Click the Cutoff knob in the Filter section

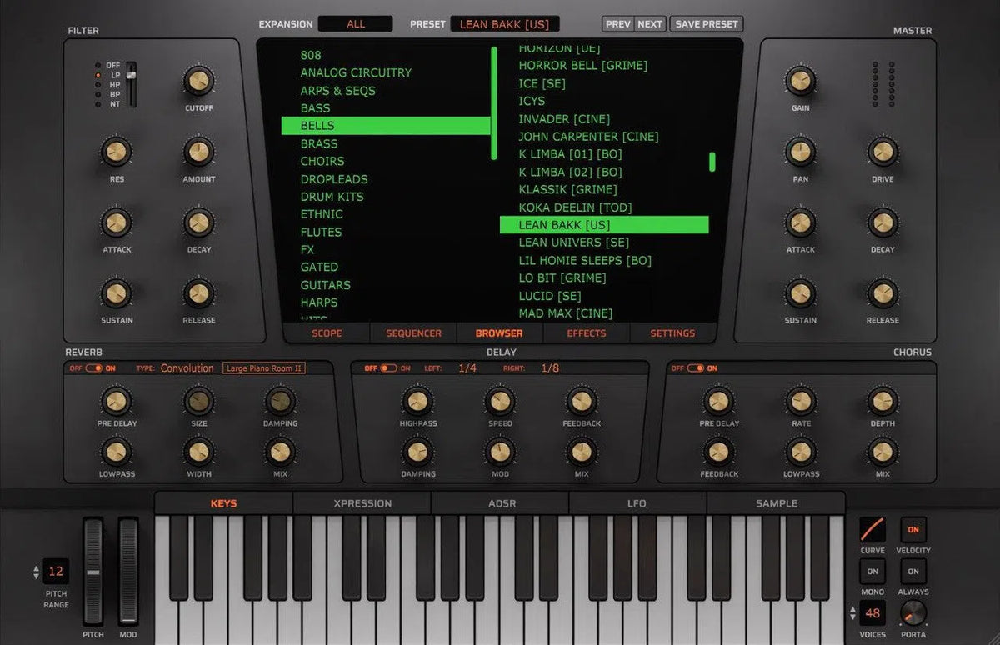tap(198, 83)
